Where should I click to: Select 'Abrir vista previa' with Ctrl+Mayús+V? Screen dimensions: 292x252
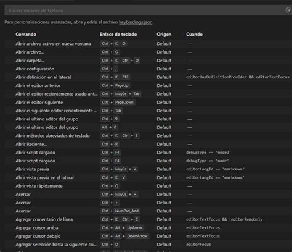coord(33,169)
